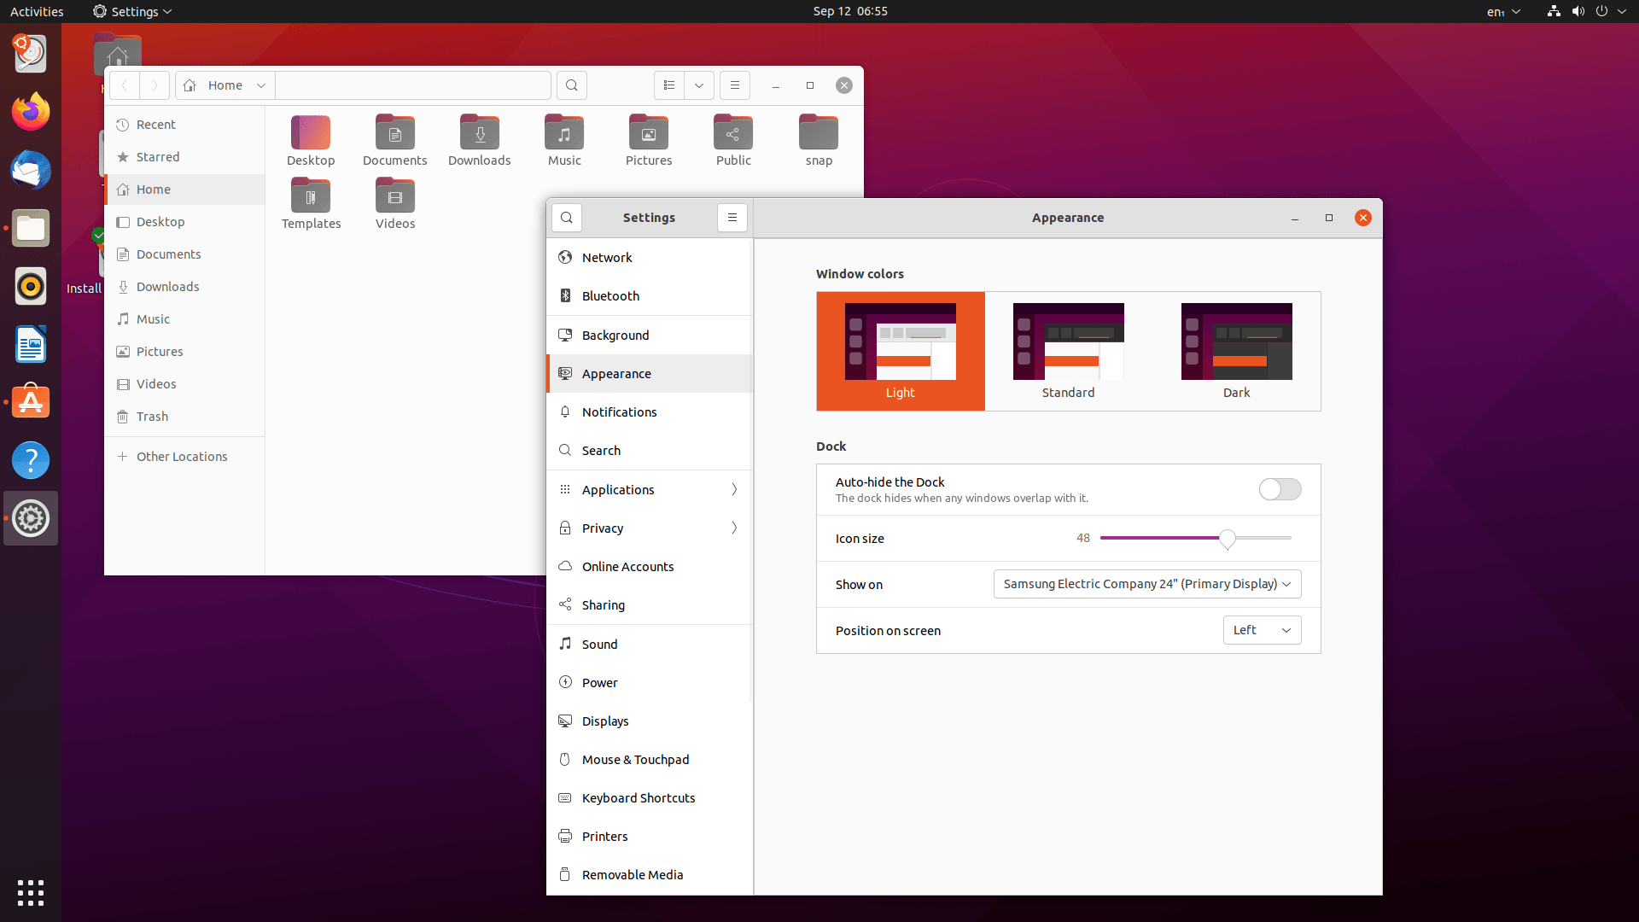
Task: Open Files hamburger menu button
Action: tap(735, 85)
